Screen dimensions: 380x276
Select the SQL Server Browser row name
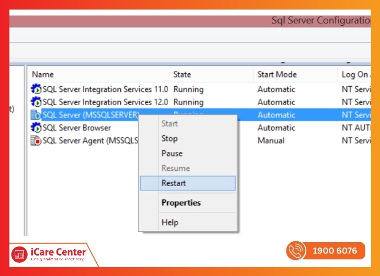(77, 128)
